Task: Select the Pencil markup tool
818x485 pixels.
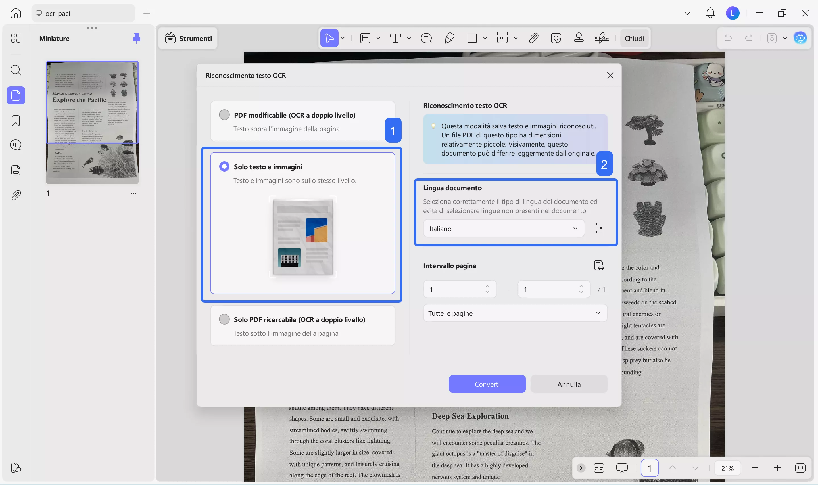Action: point(449,38)
